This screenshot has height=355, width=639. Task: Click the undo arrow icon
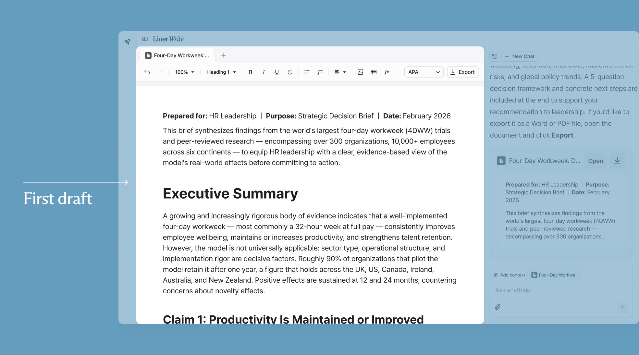pyautogui.click(x=147, y=72)
